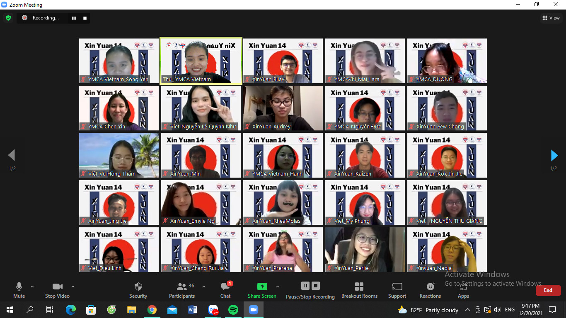
Task: Open the View layout menu
Action: click(551, 18)
